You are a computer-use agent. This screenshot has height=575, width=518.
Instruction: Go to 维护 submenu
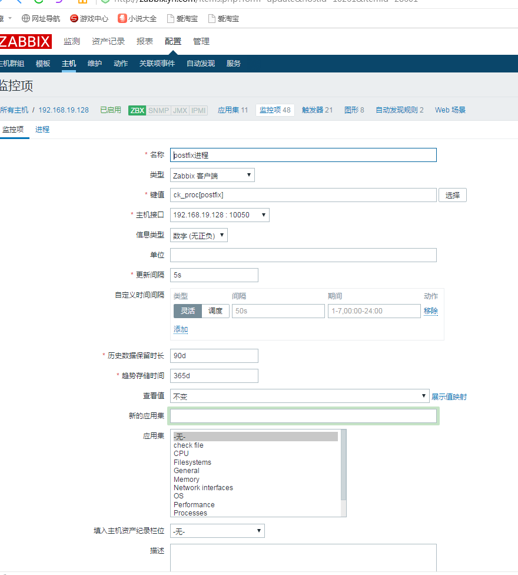95,64
